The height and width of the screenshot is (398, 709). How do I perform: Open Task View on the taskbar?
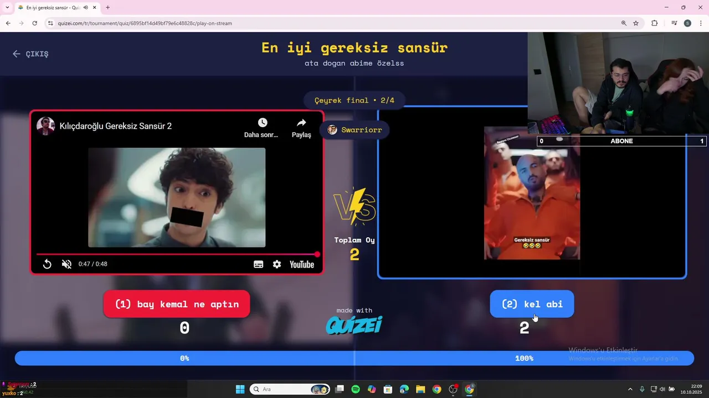pos(340,389)
